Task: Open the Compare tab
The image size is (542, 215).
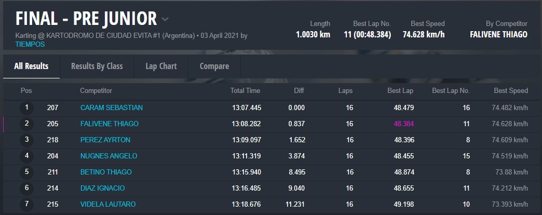Action: [214, 66]
